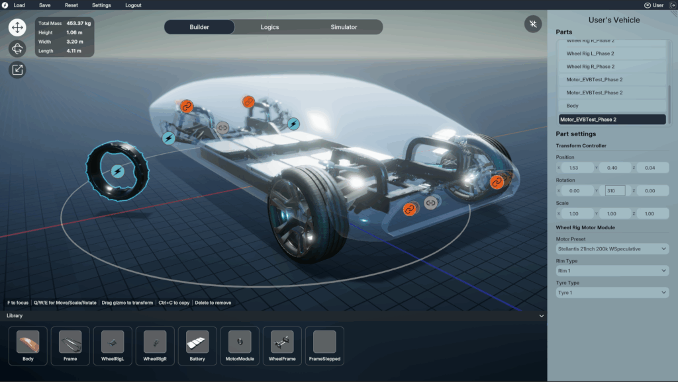Viewport: 678px width, 382px height.
Task: Open the Rim Type dropdown
Action: pos(611,271)
